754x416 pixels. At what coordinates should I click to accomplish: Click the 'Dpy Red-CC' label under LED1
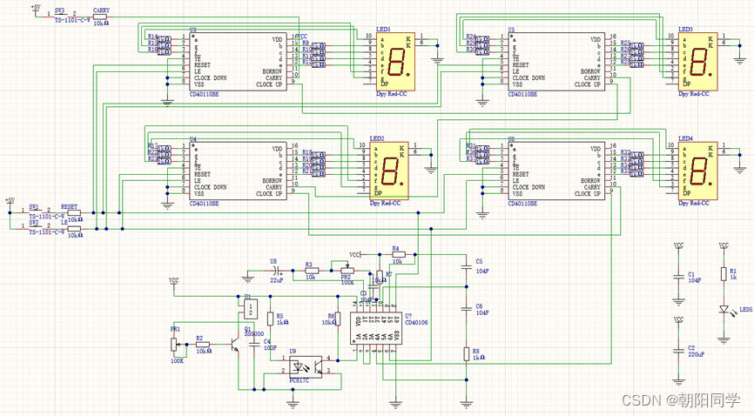[x=392, y=94]
